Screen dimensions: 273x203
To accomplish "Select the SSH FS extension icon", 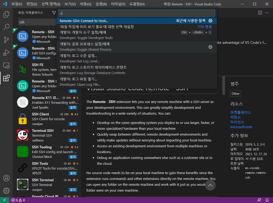I will point(23,69).
